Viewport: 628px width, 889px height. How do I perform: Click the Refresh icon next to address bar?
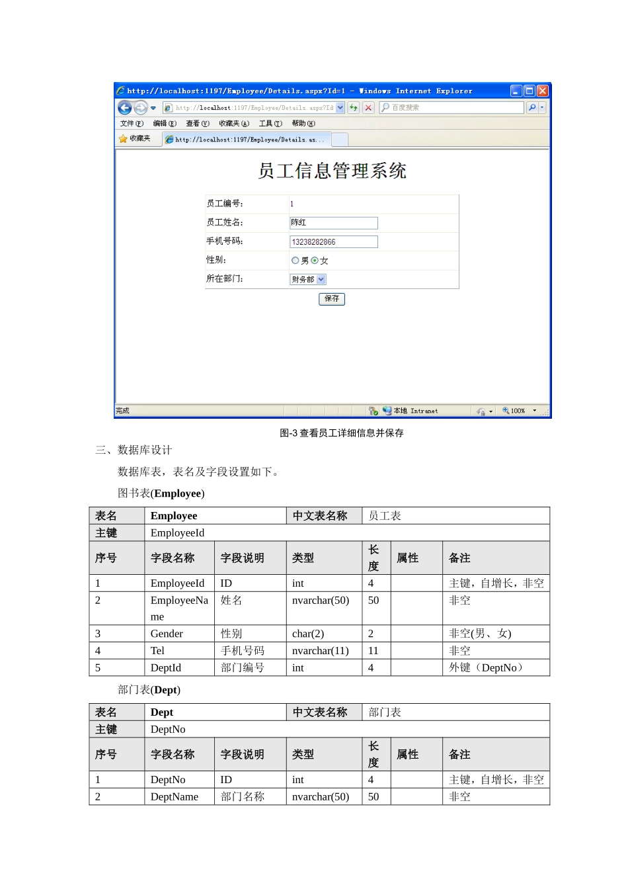354,107
